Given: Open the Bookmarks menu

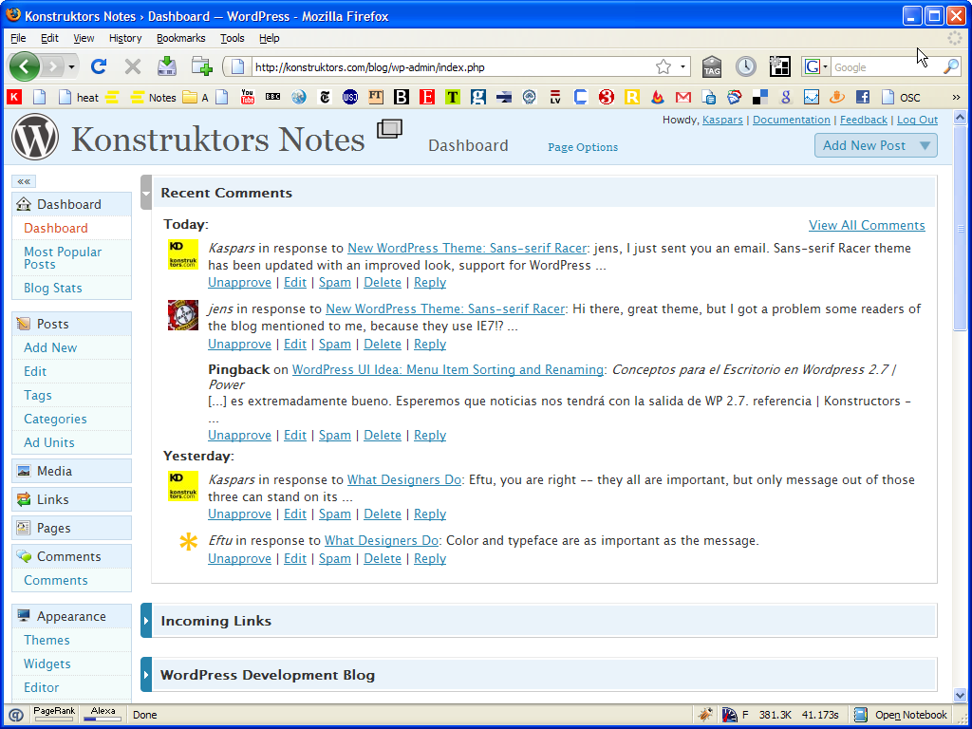Looking at the screenshot, I should coord(180,38).
